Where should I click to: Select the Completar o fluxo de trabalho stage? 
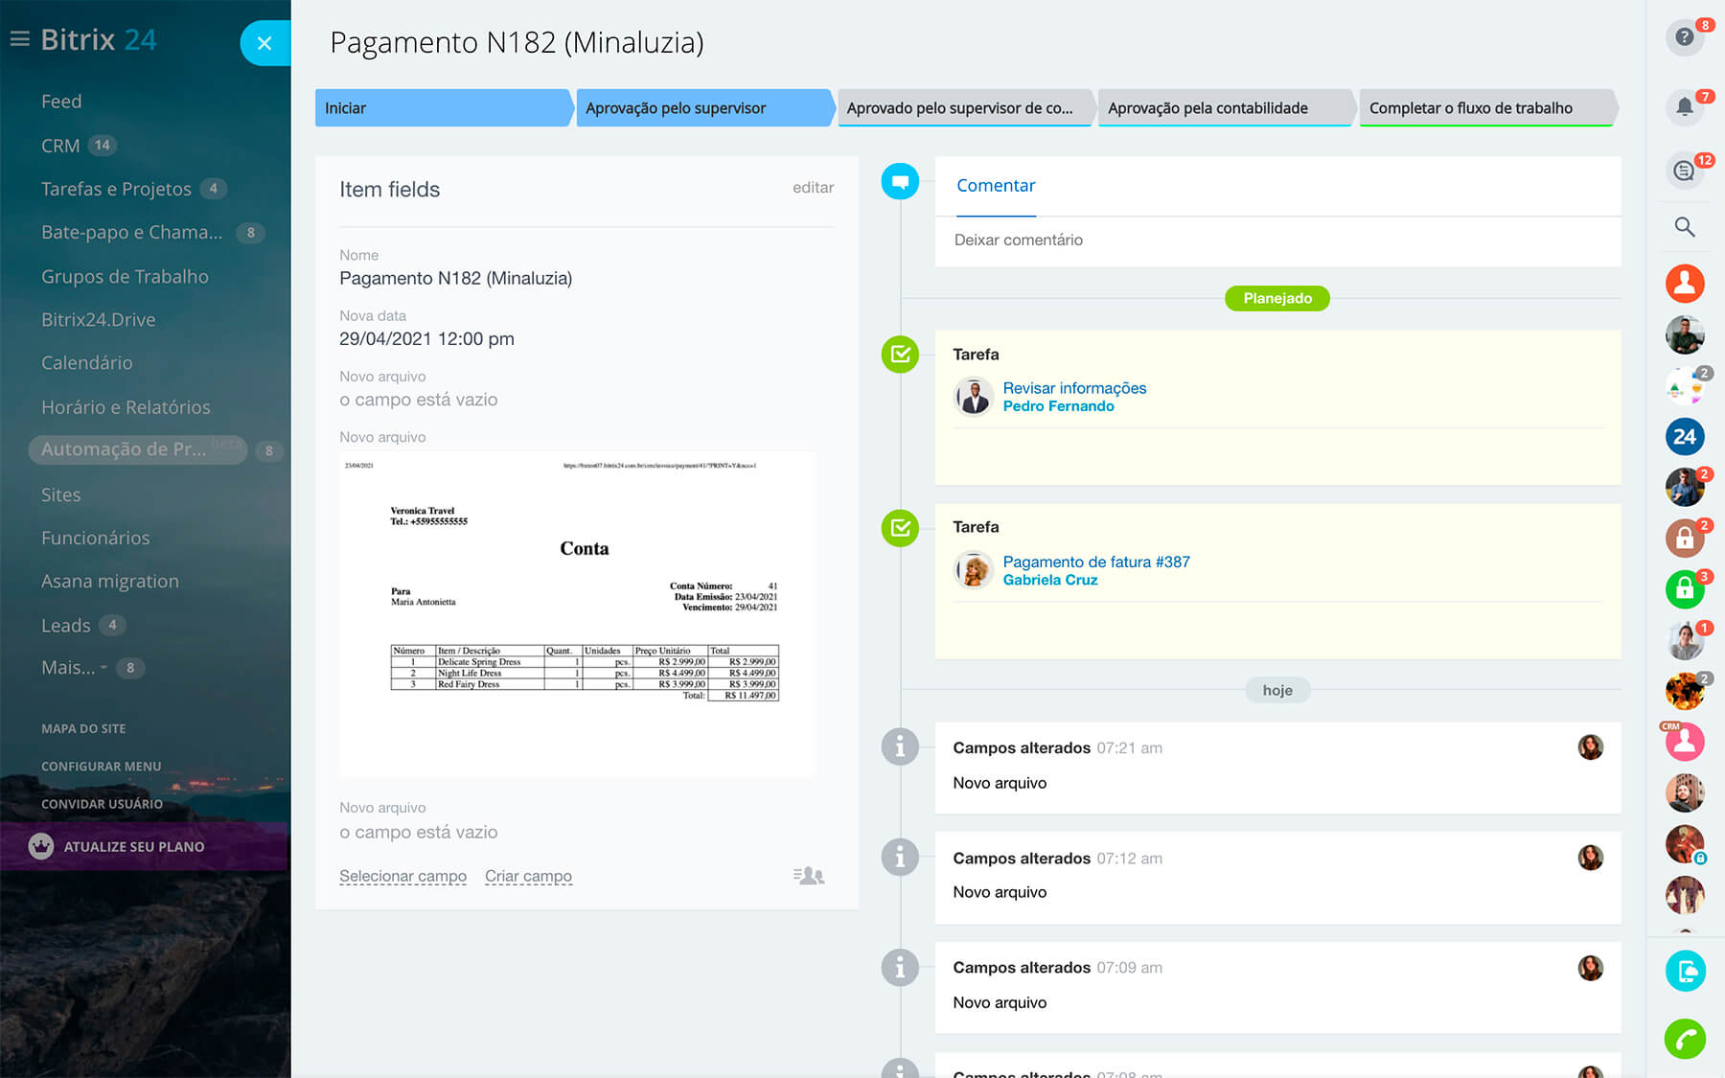tap(1483, 108)
